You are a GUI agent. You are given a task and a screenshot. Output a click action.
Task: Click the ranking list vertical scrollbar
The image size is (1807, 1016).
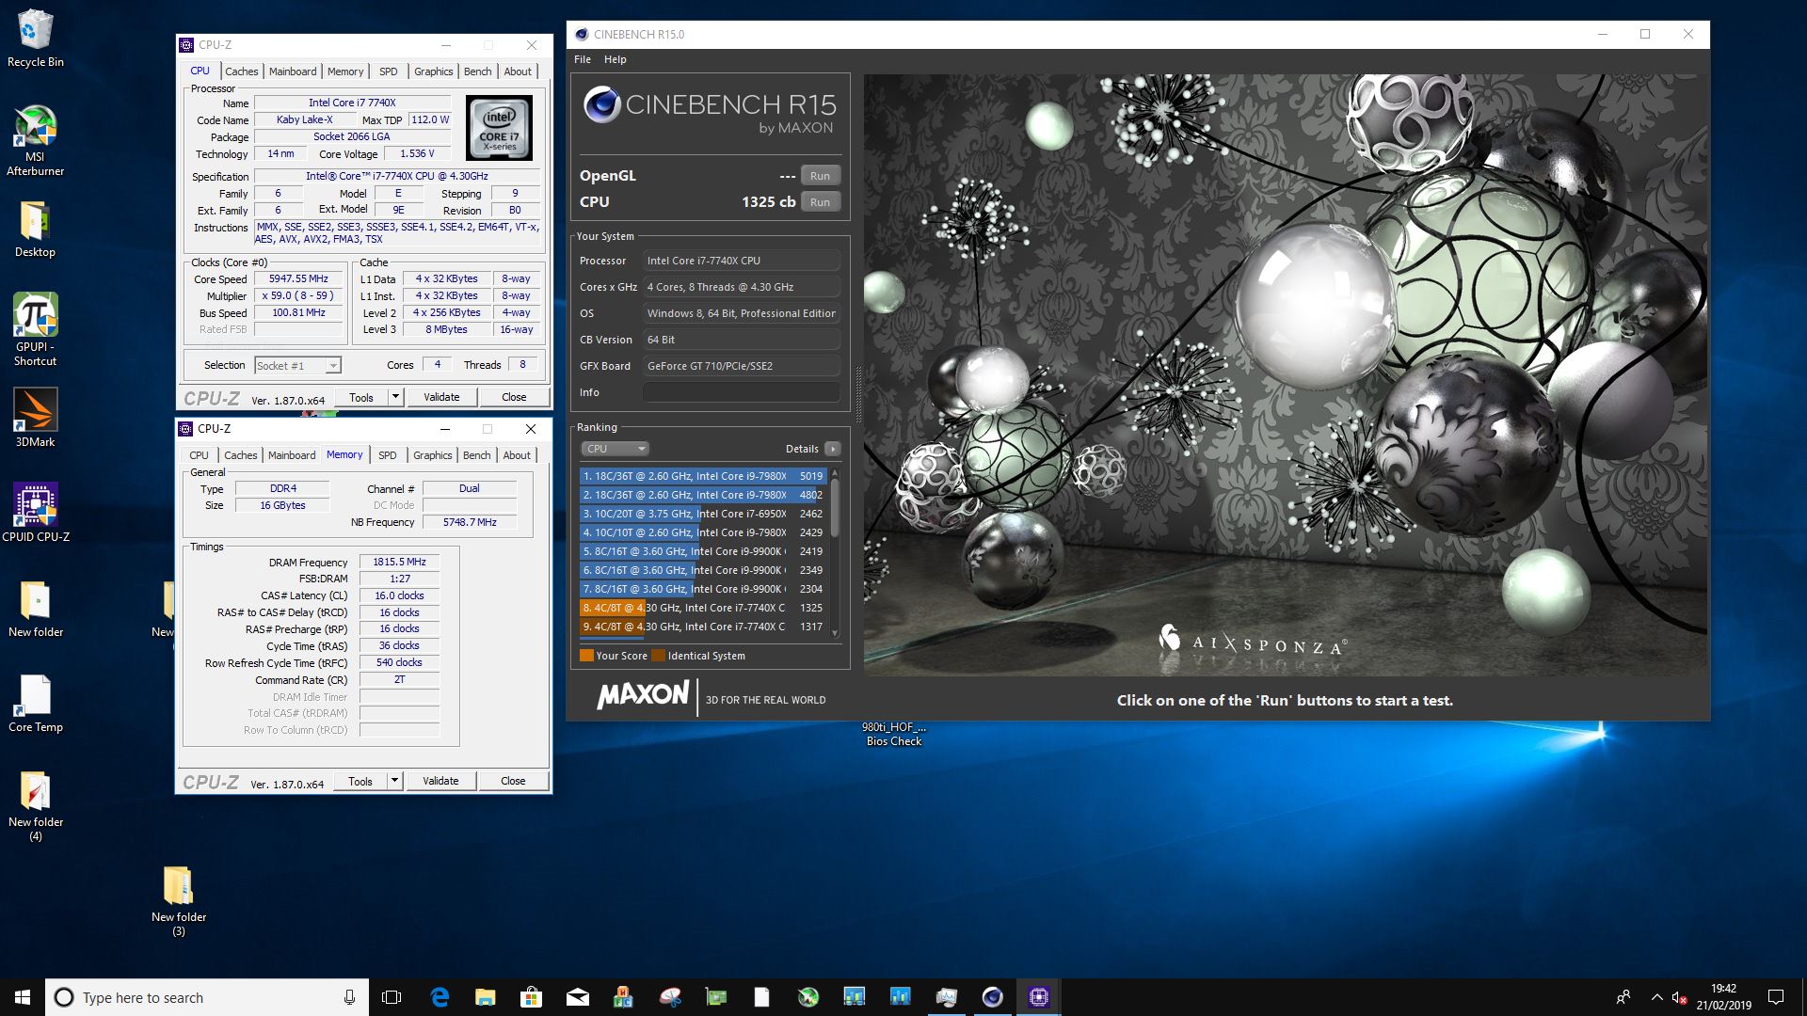pyautogui.click(x=834, y=509)
